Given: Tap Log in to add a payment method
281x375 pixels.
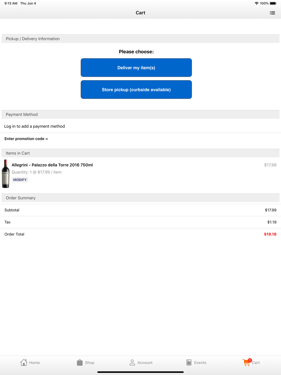Looking at the screenshot, I should pos(35,126).
